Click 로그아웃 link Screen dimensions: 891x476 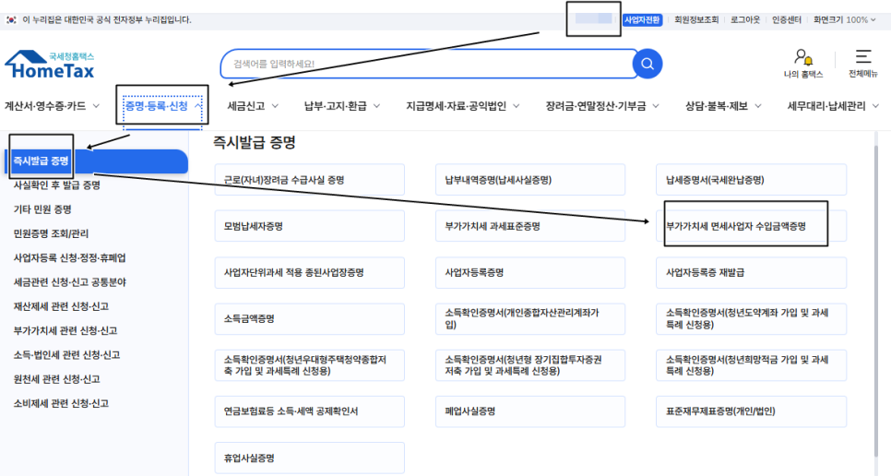(745, 20)
